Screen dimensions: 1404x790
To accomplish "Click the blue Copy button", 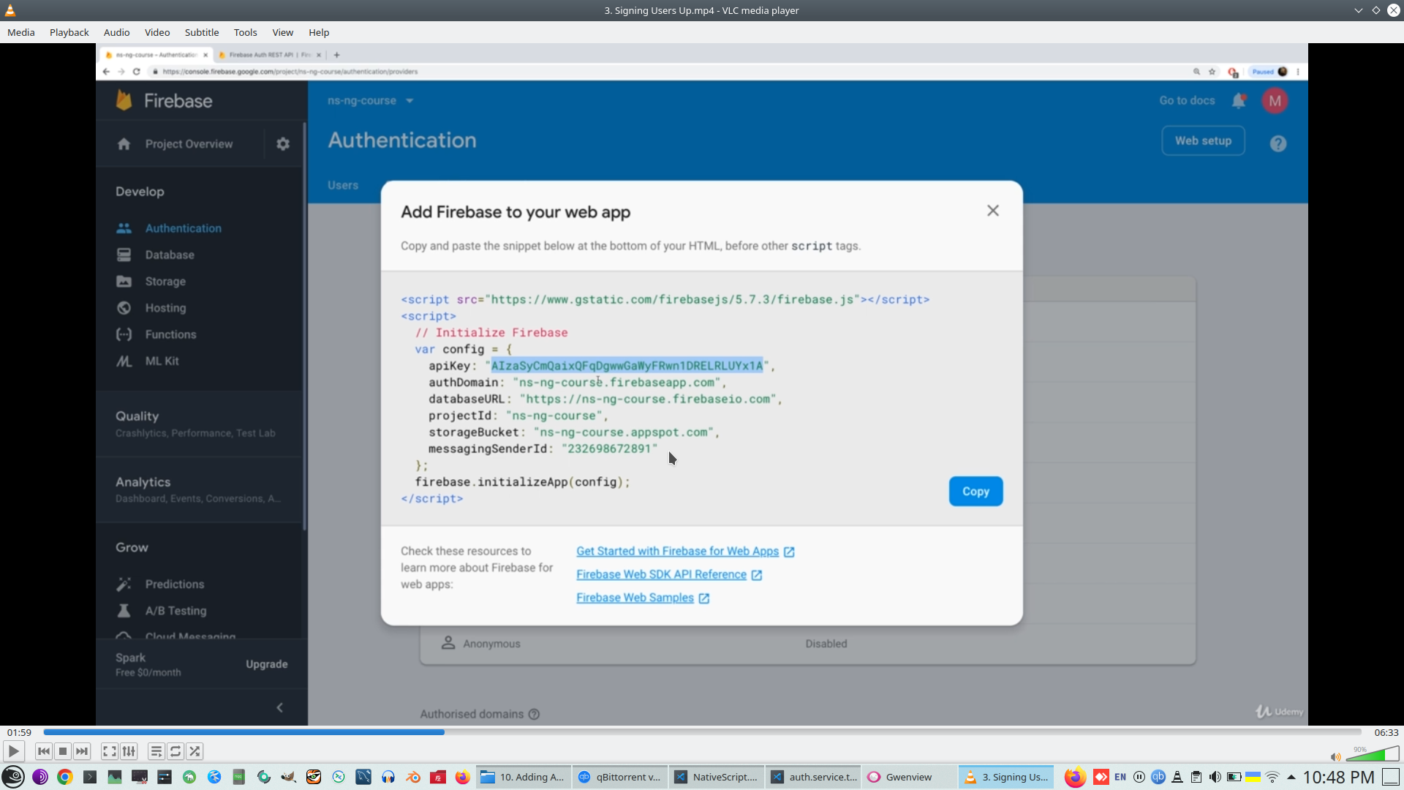I will pyautogui.click(x=975, y=492).
